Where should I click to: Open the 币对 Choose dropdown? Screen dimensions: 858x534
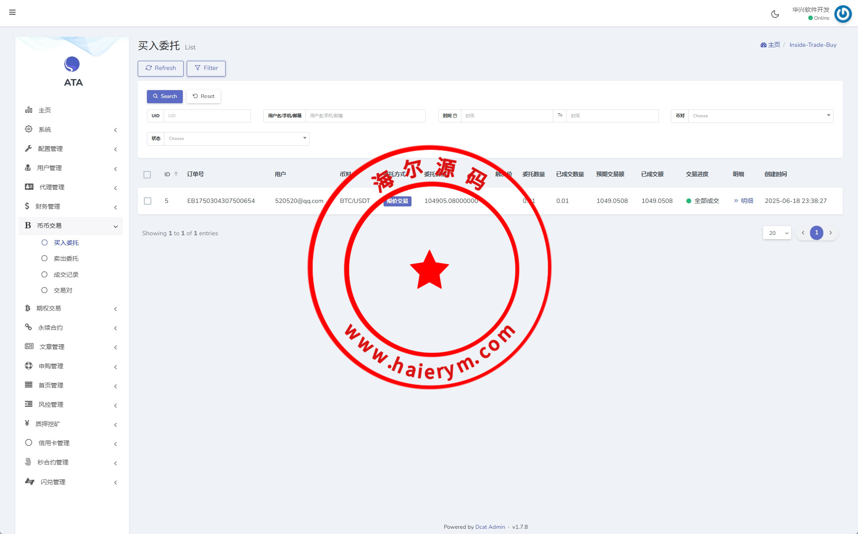(760, 116)
